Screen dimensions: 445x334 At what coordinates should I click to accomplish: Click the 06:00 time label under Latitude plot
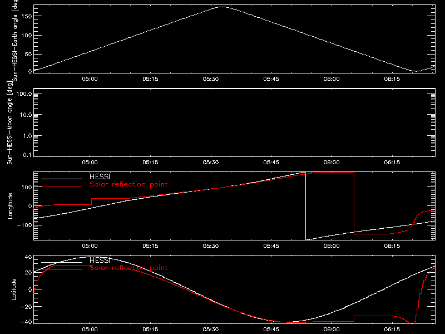[x=332, y=330]
